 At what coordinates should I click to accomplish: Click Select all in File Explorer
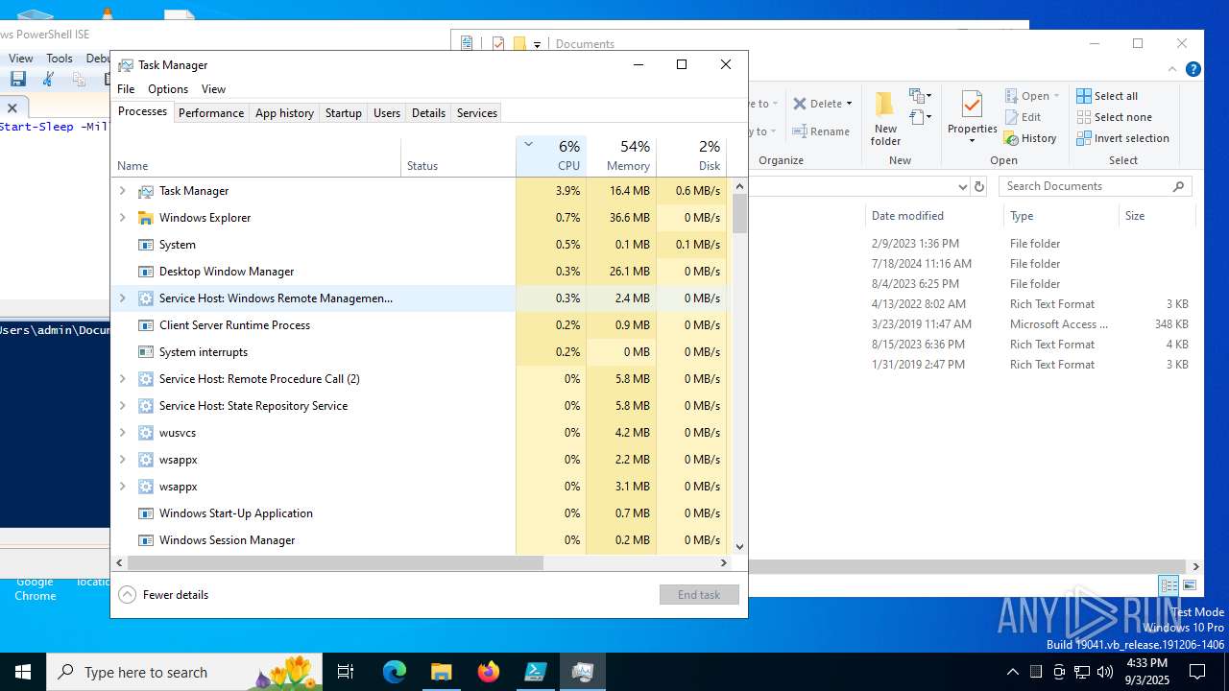(x=1107, y=96)
